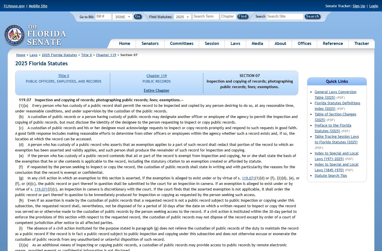Focus the statutes Search Term field

click(206, 16)
